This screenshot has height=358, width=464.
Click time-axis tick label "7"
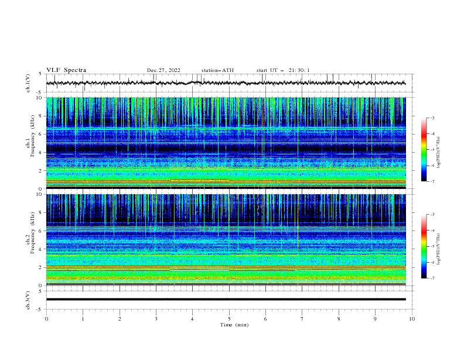[302, 319]
